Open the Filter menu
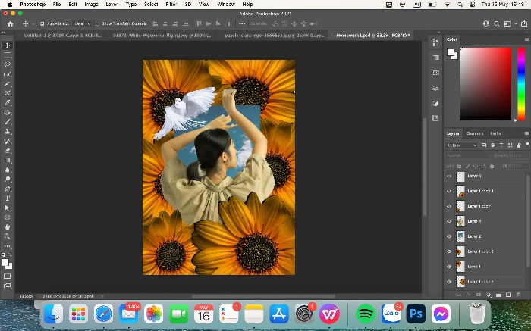 coord(171,5)
